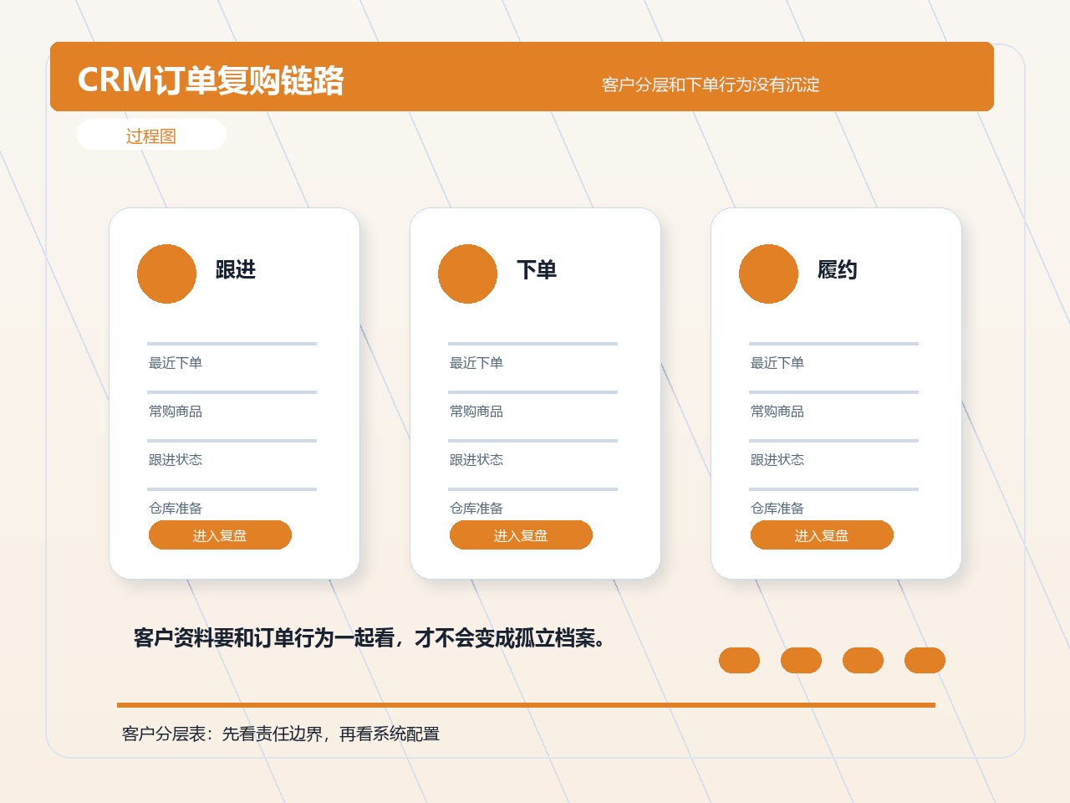Click 最近下单 in the 跟进 card

coord(176,363)
